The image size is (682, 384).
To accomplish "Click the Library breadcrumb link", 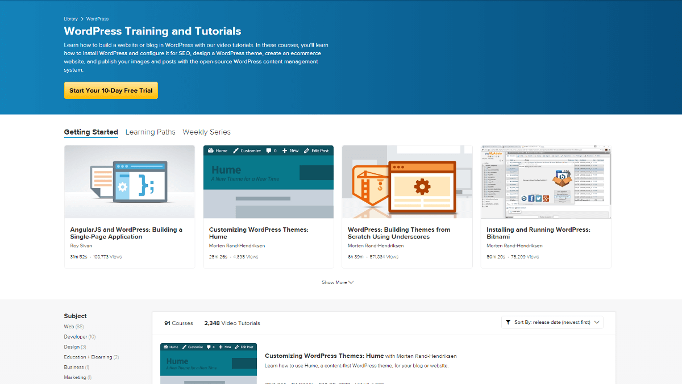I will [70, 19].
